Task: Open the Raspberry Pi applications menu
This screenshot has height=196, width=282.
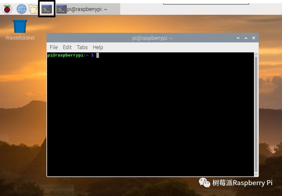Action: 7,9
